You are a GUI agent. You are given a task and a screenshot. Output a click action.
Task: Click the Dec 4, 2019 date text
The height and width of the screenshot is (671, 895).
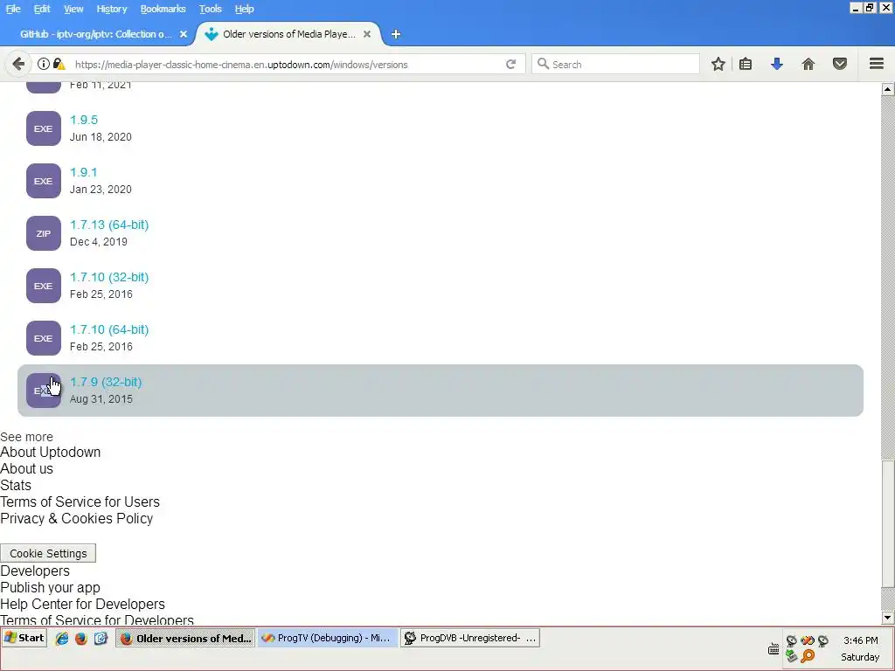click(x=99, y=242)
